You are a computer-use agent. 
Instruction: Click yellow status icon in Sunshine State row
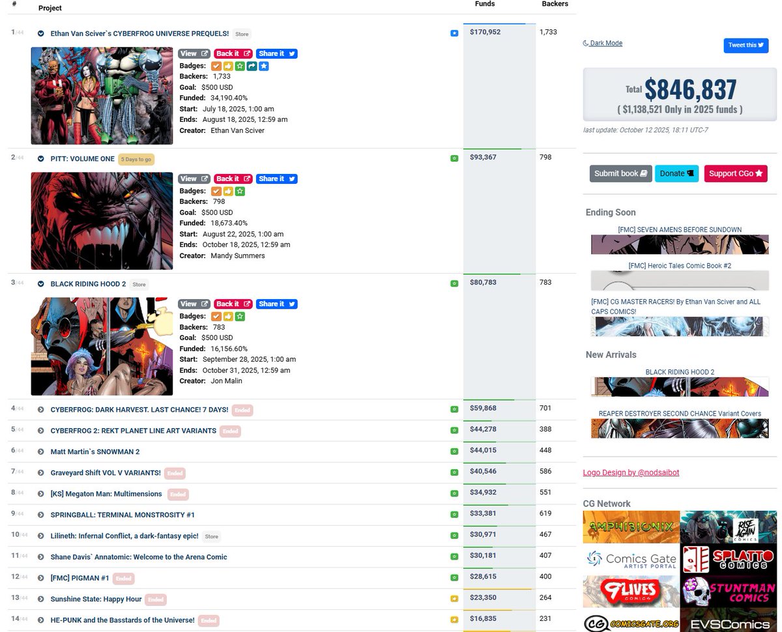pos(454,599)
